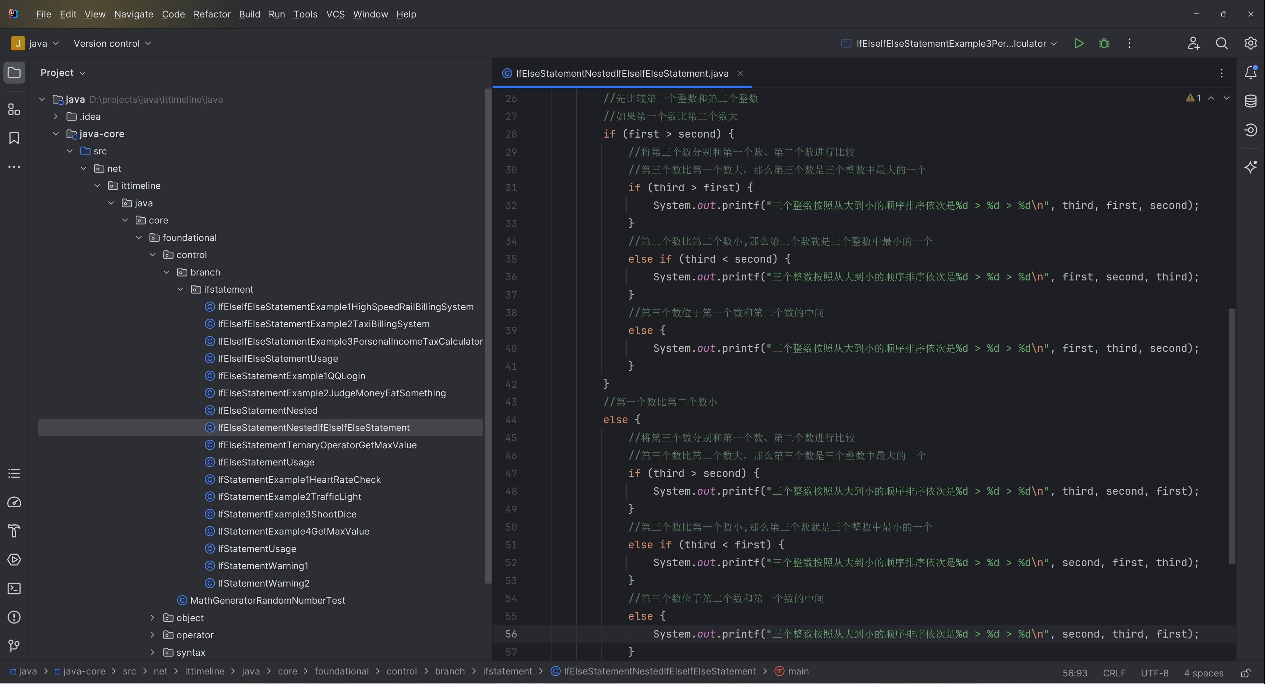Show more tool windows ellipsis
1265x684 pixels.
pos(14,167)
